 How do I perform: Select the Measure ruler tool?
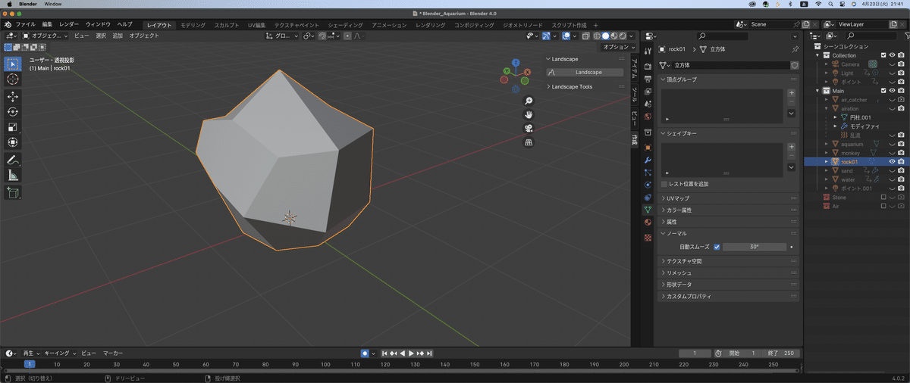13,176
